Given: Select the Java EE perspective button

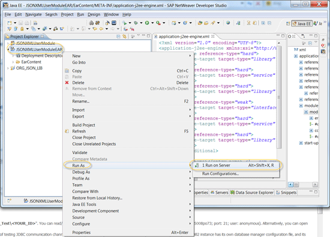Looking at the screenshot, I should tap(302, 23).
